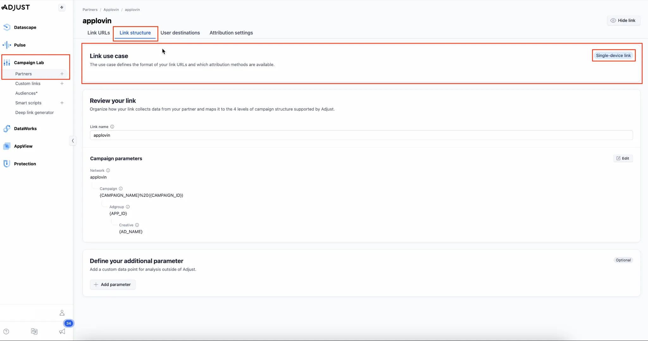The width and height of the screenshot is (648, 341).
Task: Select the Campaign Lab icon
Action: (7, 63)
